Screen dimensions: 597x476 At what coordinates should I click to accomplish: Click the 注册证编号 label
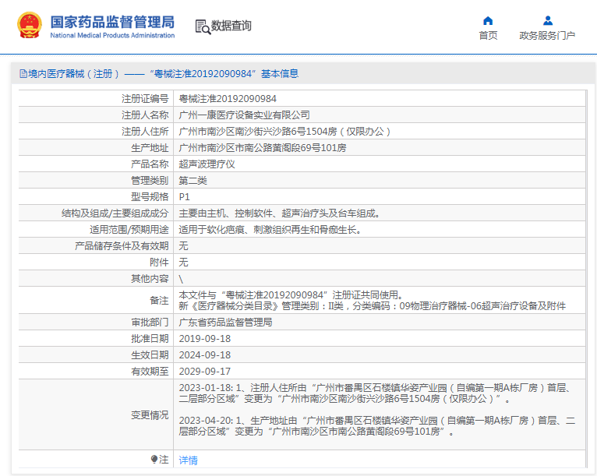click(145, 99)
